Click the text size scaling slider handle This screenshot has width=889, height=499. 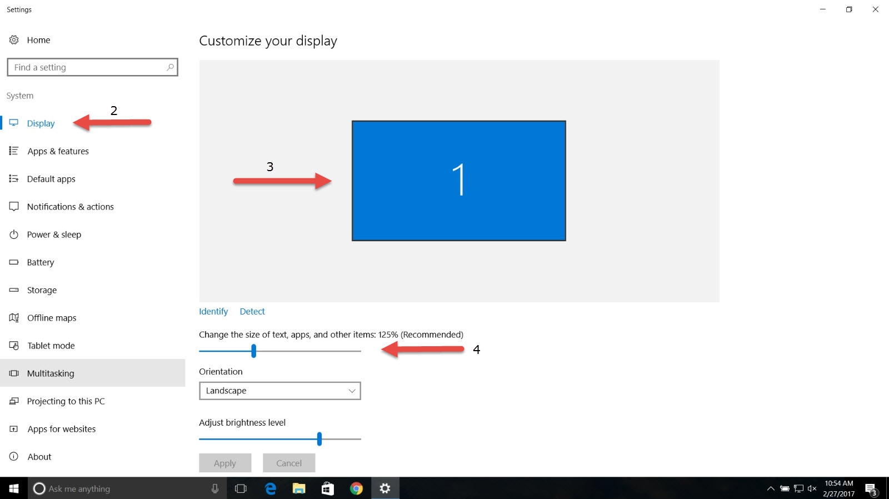[x=253, y=351]
